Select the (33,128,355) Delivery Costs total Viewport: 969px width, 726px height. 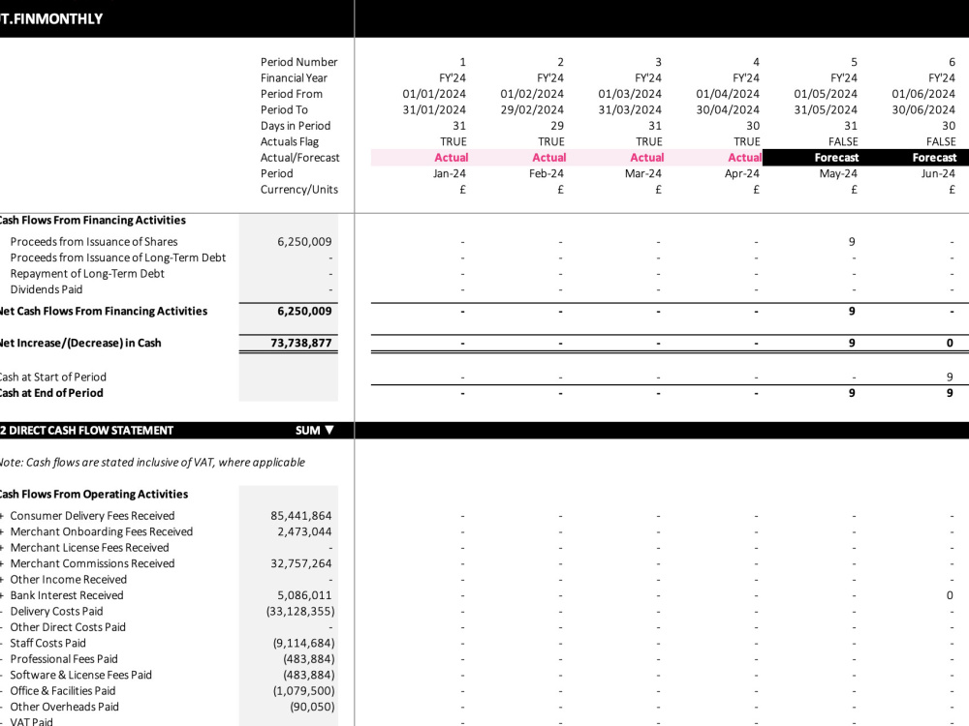pyautogui.click(x=301, y=611)
